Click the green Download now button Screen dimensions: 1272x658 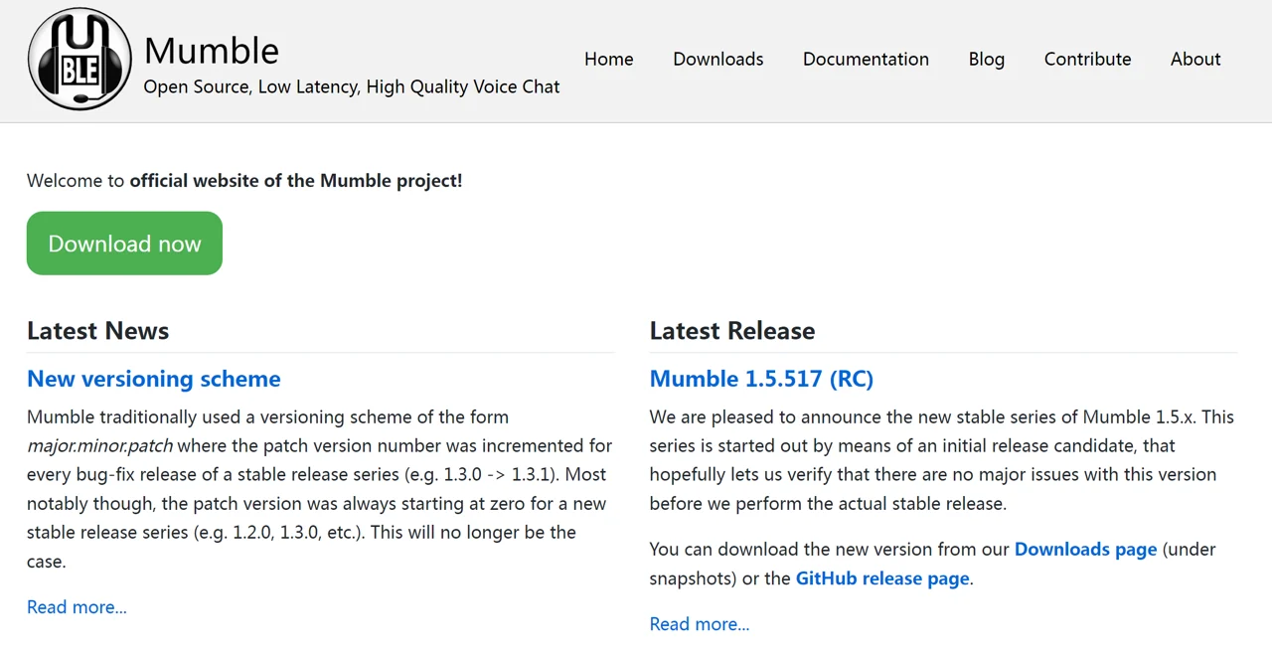124,244
